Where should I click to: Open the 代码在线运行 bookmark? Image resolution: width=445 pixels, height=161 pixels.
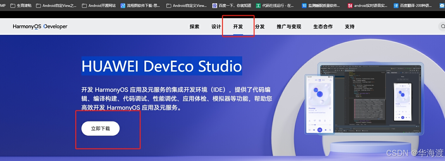tap(275, 5)
